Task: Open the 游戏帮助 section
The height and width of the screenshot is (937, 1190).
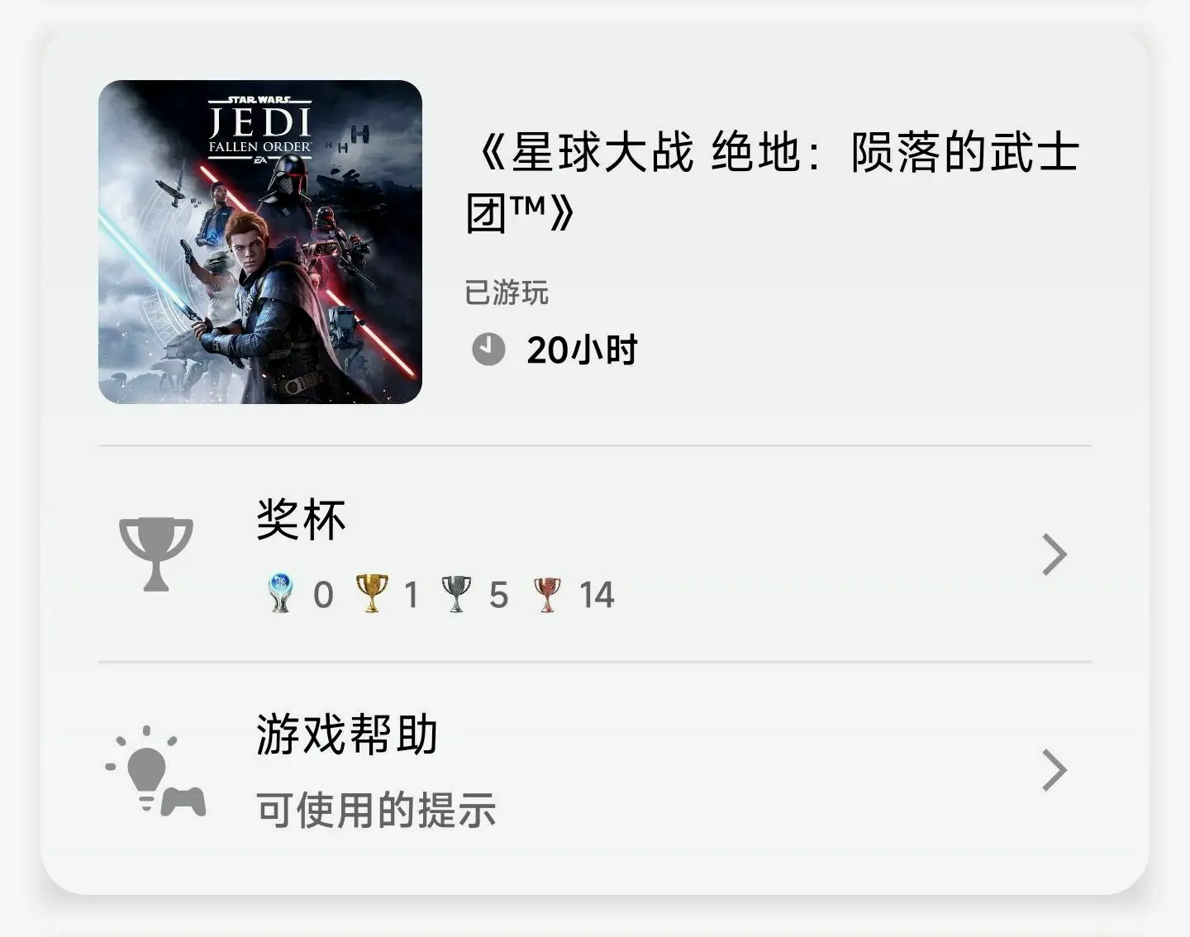Action: 595,771
